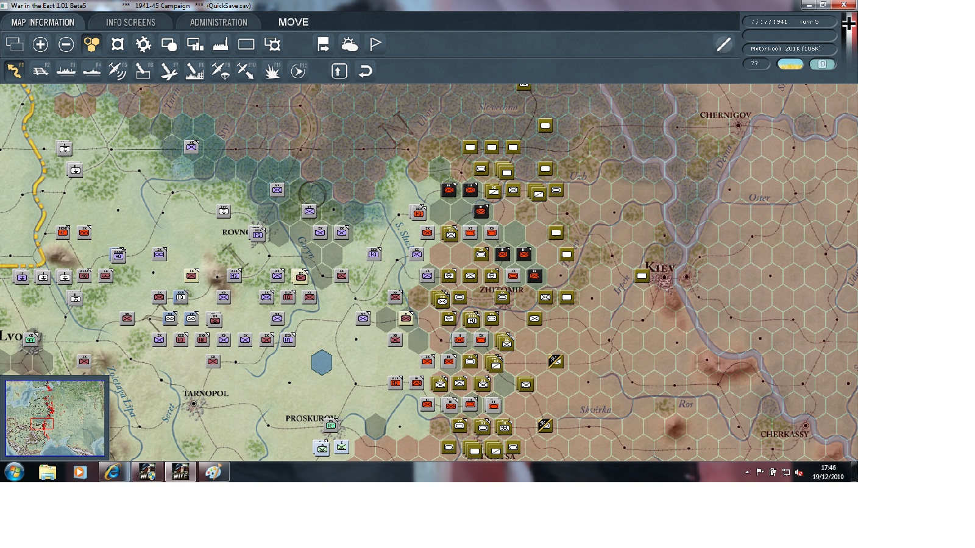Click the Kiev city on map
This screenshot has height=548, width=975.
(664, 278)
